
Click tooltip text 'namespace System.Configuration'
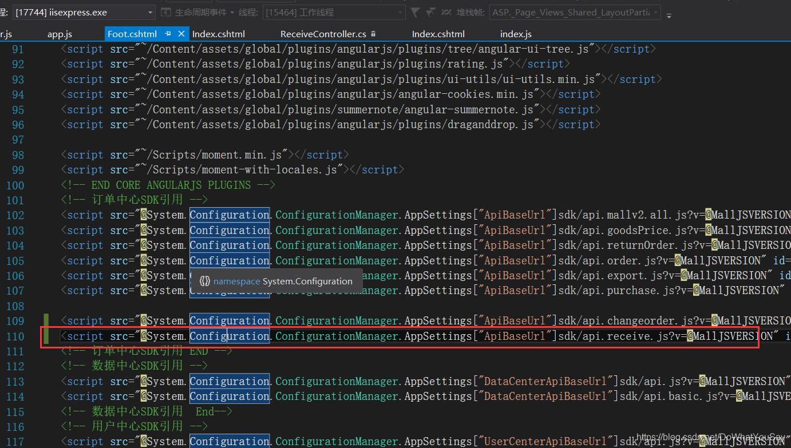[x=283, y=282]
